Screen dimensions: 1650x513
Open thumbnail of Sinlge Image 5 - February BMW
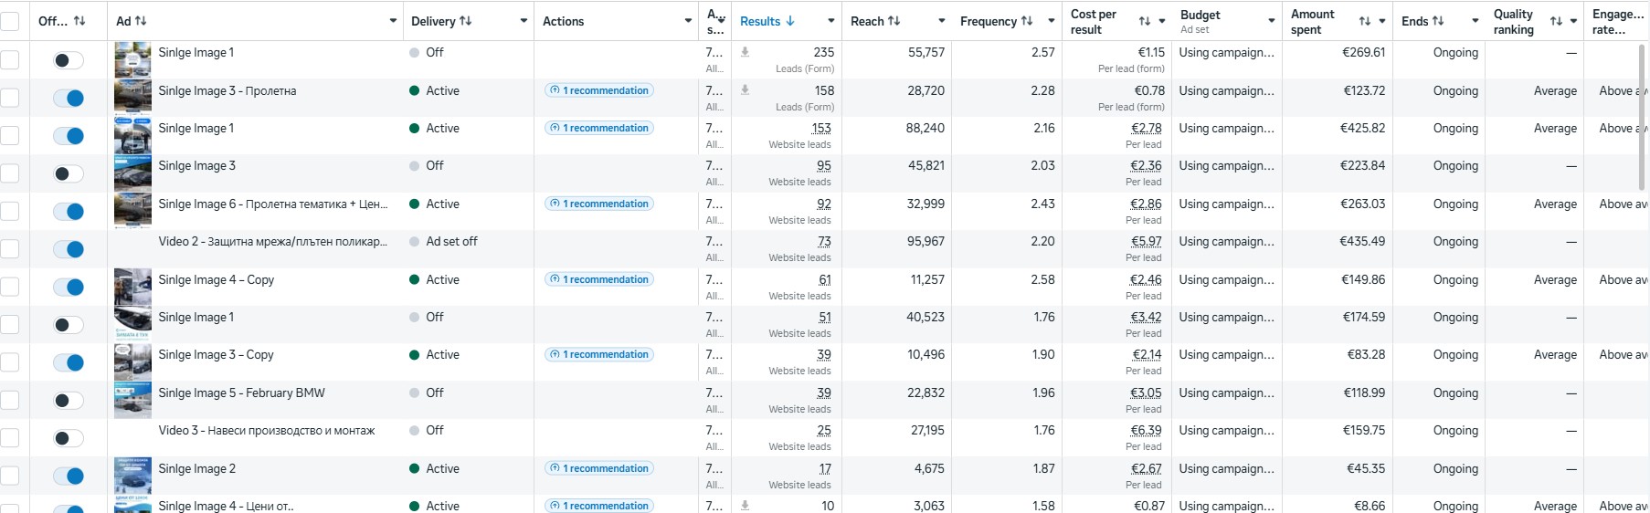[132, 400]
